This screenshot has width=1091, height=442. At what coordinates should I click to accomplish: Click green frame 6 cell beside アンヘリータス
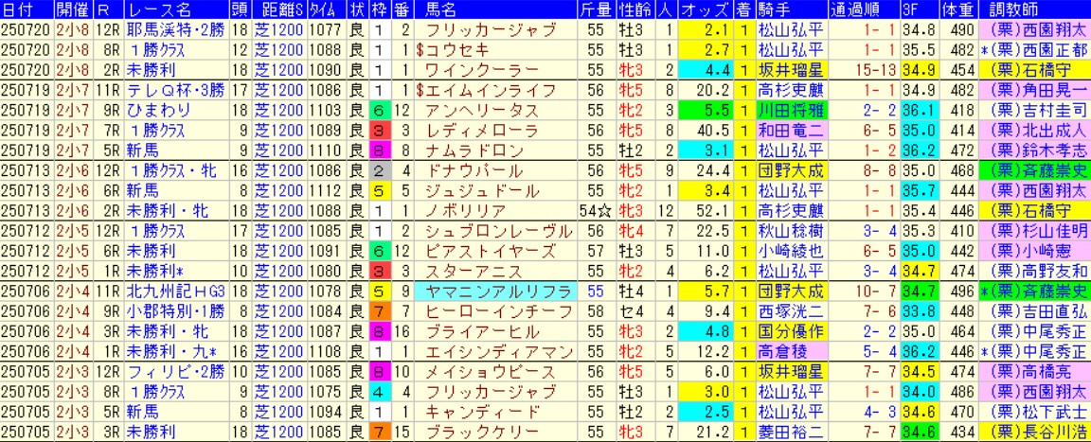(x=377, y=109)
